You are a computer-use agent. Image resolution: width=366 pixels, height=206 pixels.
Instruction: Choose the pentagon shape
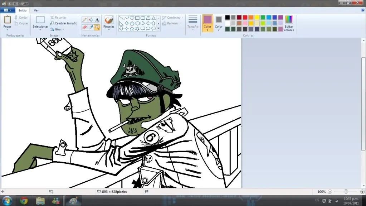[x=132, y=23]
